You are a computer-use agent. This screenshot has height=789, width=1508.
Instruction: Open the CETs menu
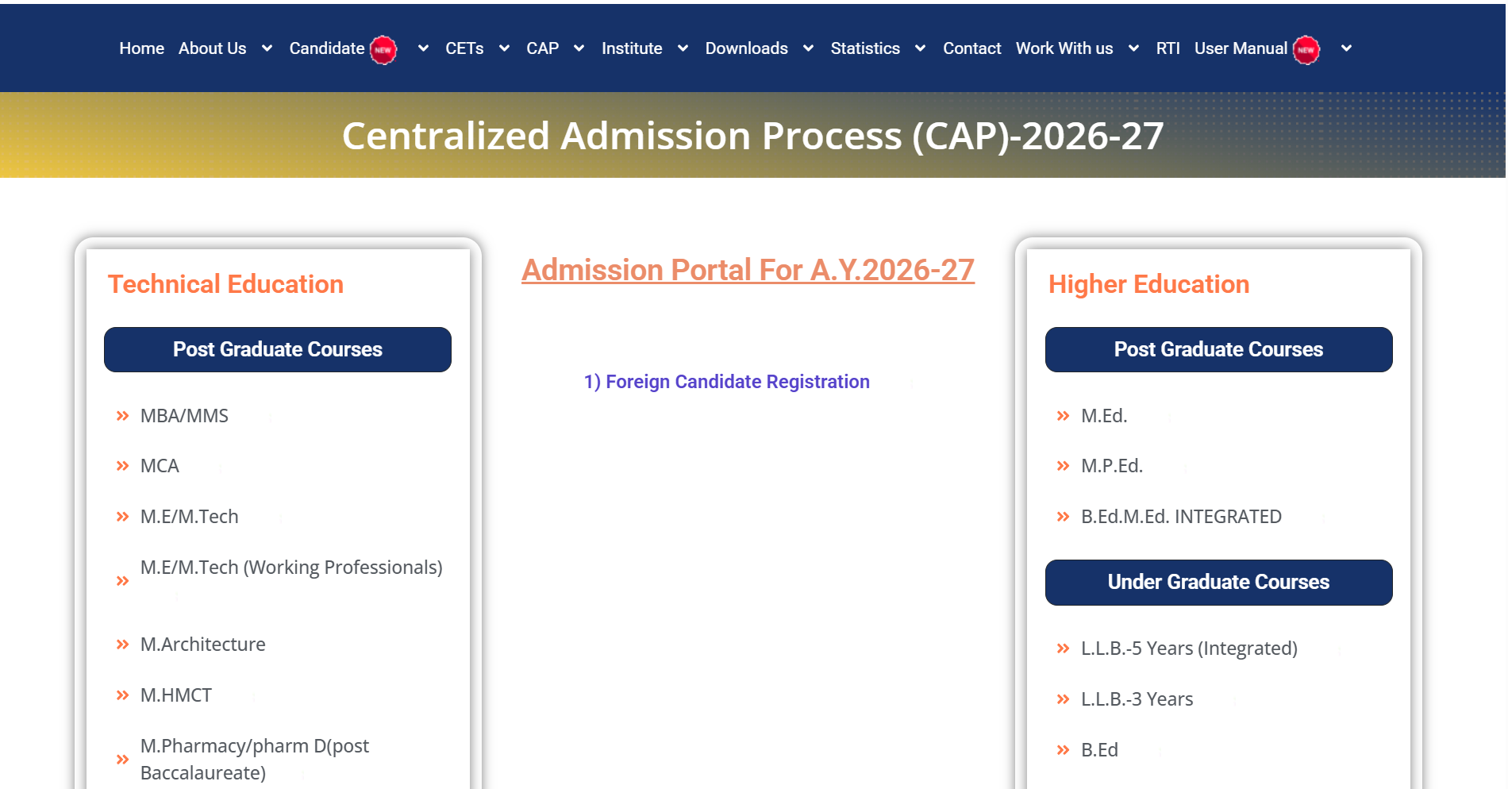[464, 48]
